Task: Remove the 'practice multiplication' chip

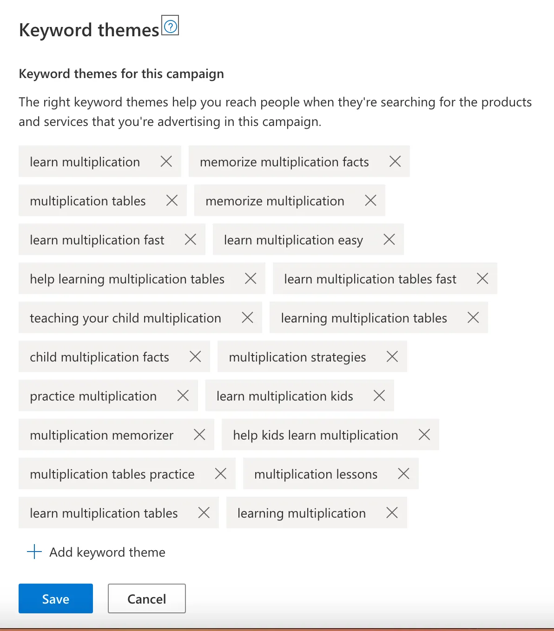Action: [x=183, y=395]
